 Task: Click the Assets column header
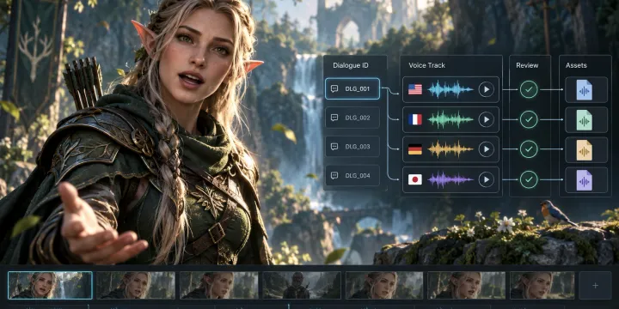576,65
